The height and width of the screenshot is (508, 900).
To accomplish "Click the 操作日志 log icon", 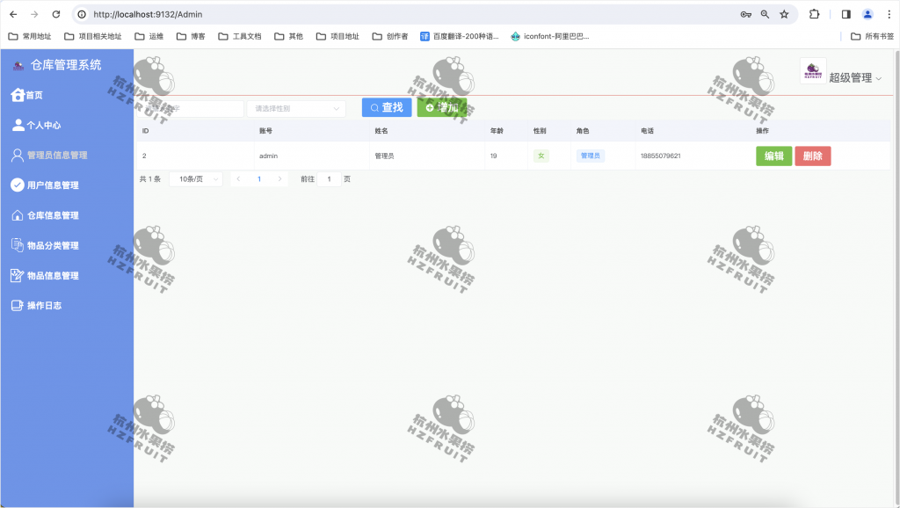I will click(x=16, y=304).
